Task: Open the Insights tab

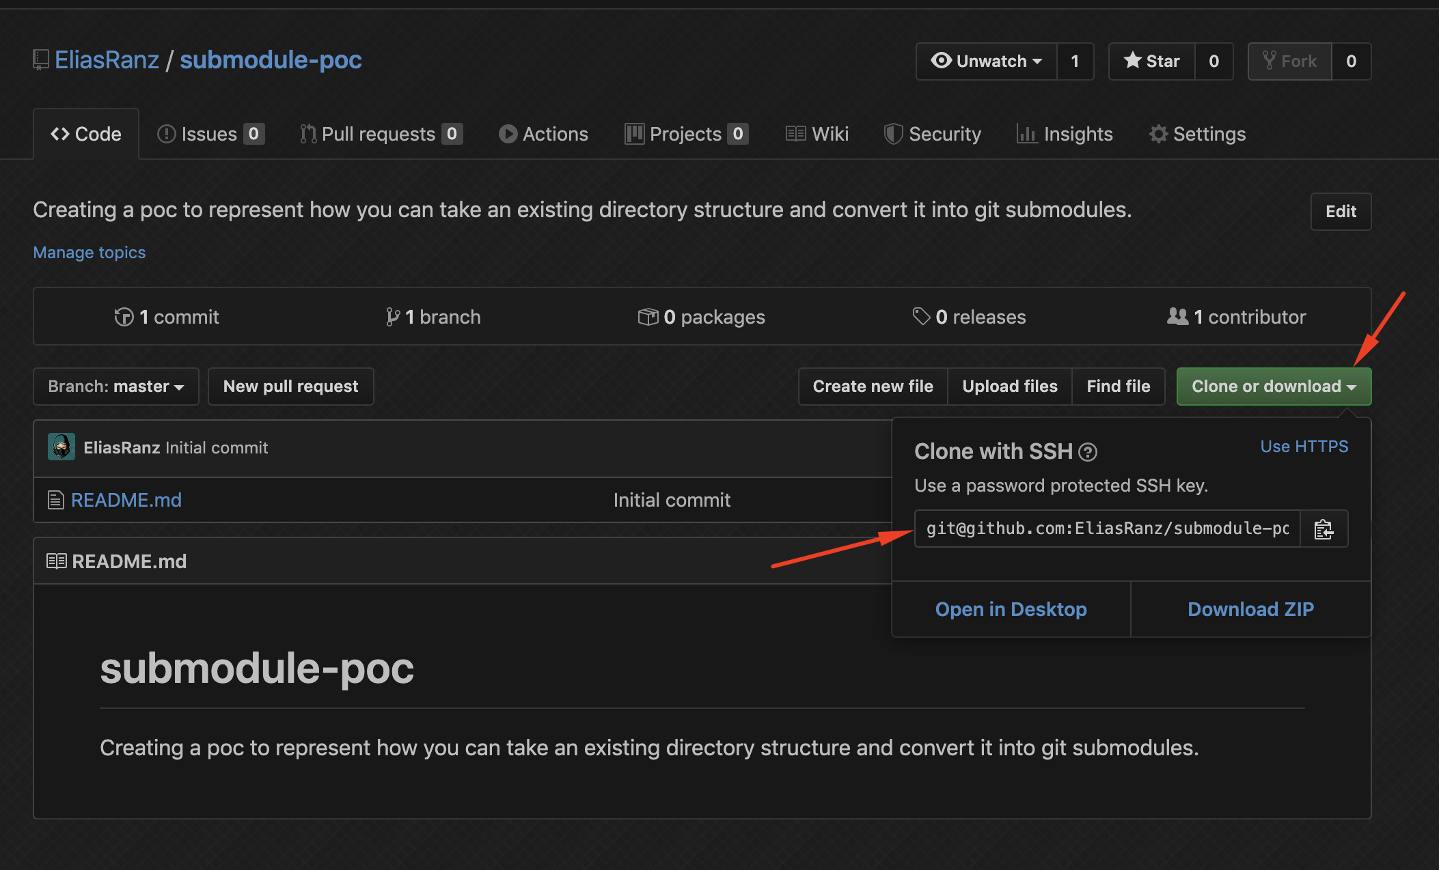Action: click(1065, 134)
